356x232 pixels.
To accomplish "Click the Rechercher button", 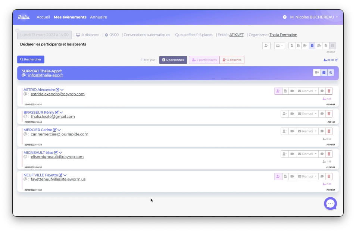I will pos(31,59).
